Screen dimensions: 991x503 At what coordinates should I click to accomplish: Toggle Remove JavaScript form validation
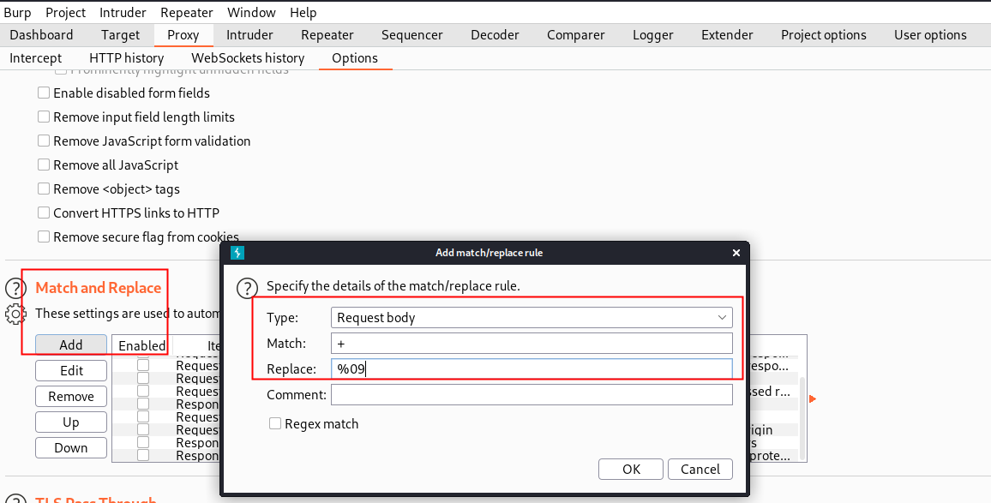click(44, 141)
